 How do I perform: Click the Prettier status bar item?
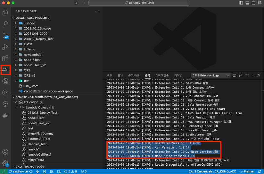(247, 171)
